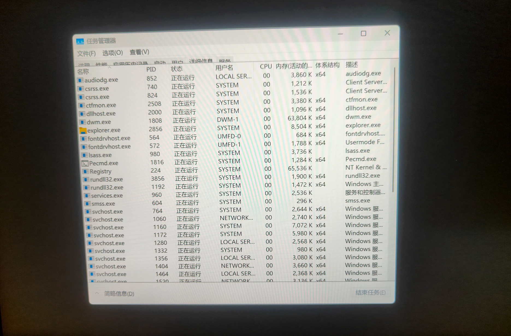Click the 简略信息(D) link

(119, 294)
